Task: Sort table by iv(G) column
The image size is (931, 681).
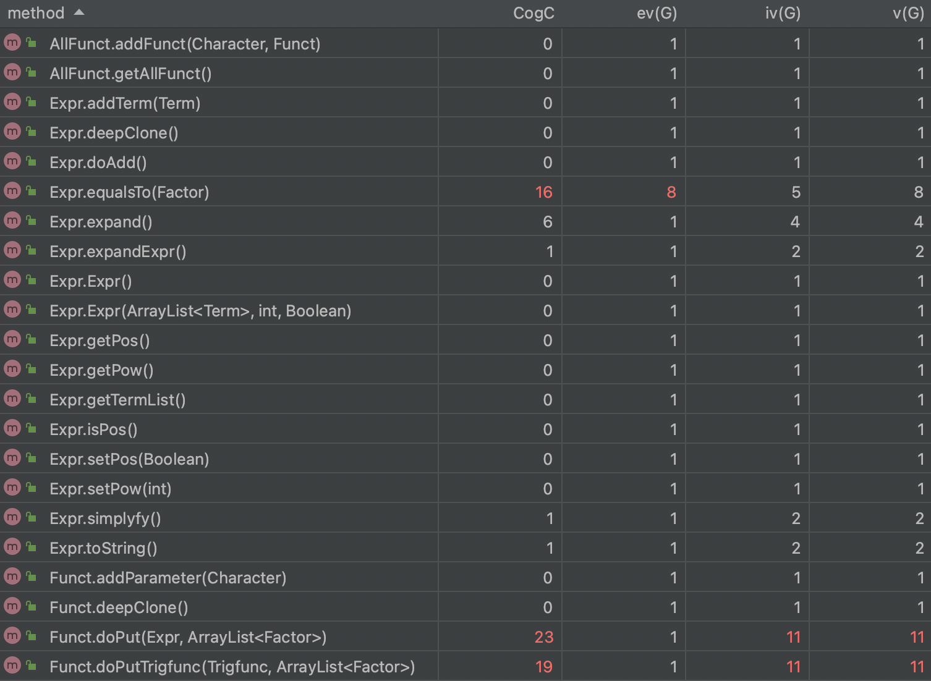Action: (x=783, y=13)
